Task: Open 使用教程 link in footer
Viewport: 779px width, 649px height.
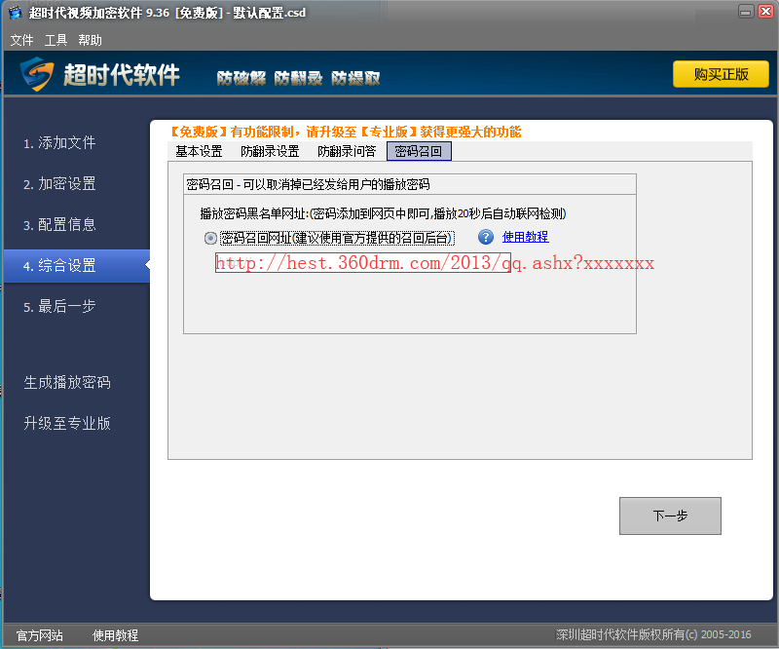Action: (x=115, y=635)
